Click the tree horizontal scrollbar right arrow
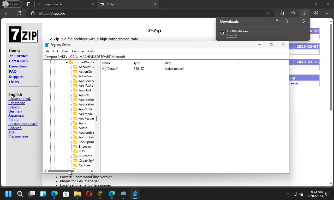This screenshot has height=200, width=334. pyautogui.click(x=92, y=171)
